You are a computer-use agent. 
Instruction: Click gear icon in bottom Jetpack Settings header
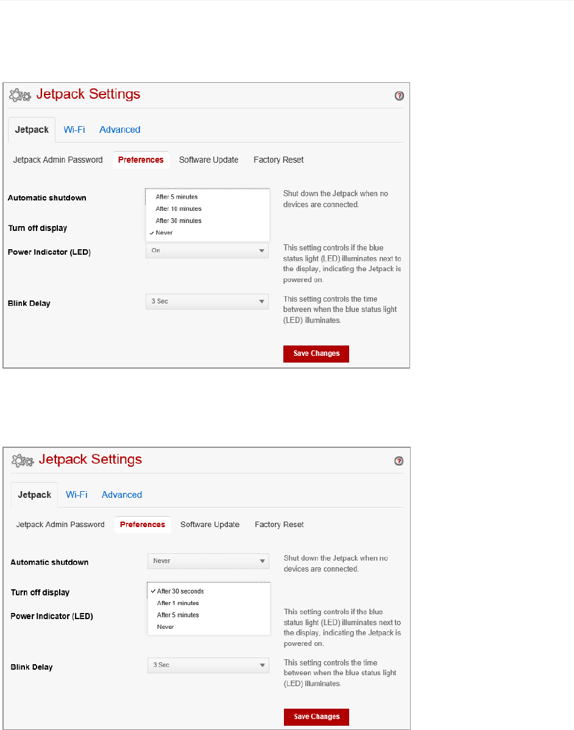(23, 461)
